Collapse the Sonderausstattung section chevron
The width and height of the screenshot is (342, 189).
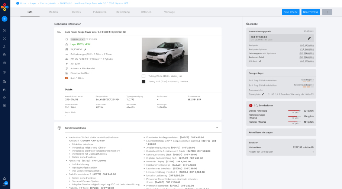pos(217,127)
